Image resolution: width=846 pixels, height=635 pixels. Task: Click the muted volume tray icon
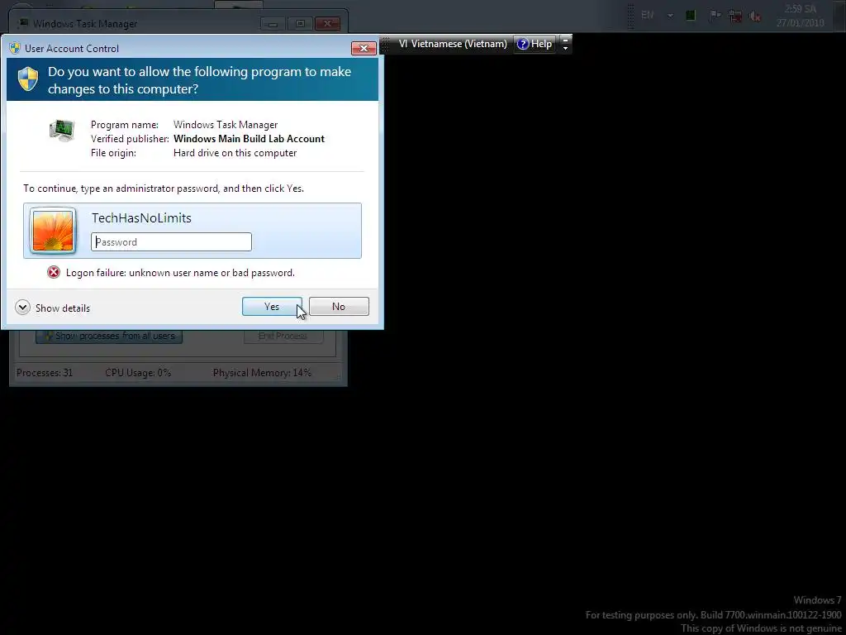754,17
